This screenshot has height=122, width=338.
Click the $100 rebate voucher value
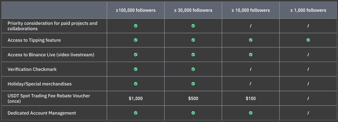[x=251, y=98]
